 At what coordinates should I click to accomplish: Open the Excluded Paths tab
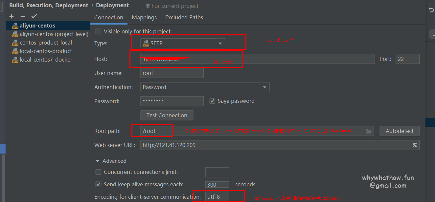(184, 17)
